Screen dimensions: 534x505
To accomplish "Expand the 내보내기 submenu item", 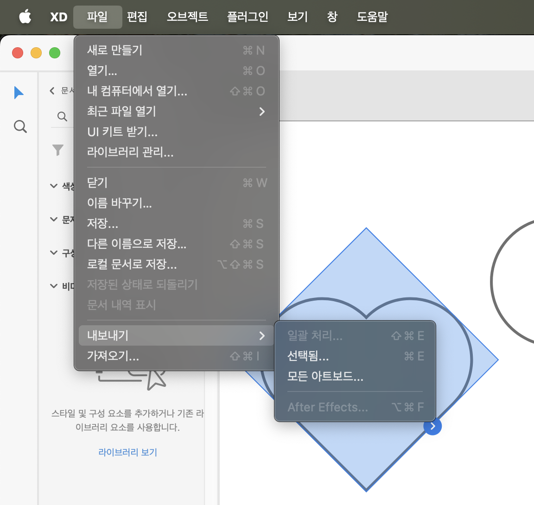I will click(177, 335).
